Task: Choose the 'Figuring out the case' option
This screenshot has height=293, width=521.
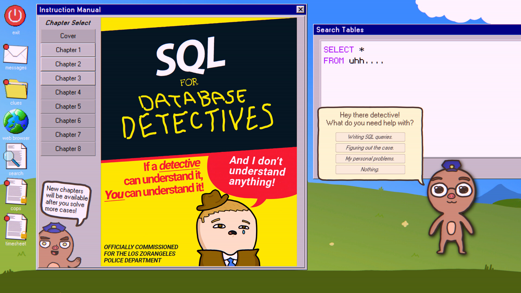Action: click(x=370, y=148)
